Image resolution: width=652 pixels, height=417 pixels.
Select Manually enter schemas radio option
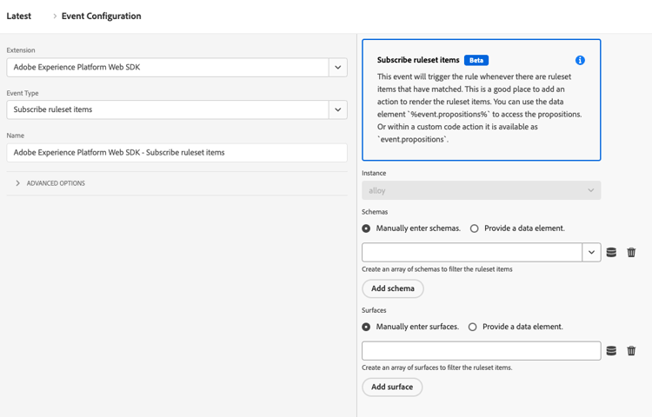[x=367, y=228]
